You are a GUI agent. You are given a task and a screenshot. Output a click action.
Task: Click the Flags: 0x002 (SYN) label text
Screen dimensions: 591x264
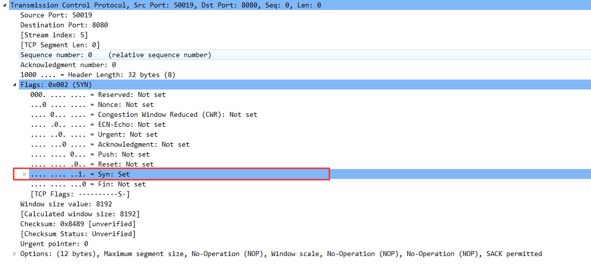click(56, 85)
